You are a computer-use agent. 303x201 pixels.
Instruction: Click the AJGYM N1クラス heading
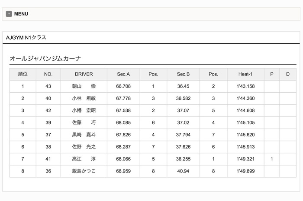26,38
